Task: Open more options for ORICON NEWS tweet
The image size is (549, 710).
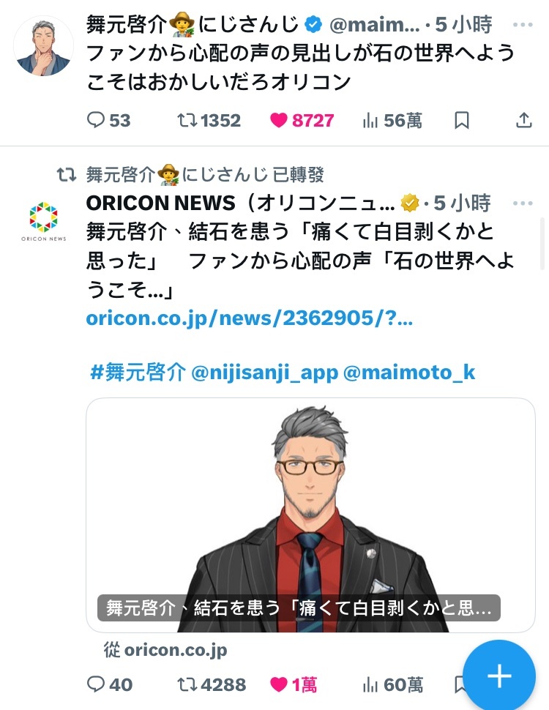Action: [523, 203]
